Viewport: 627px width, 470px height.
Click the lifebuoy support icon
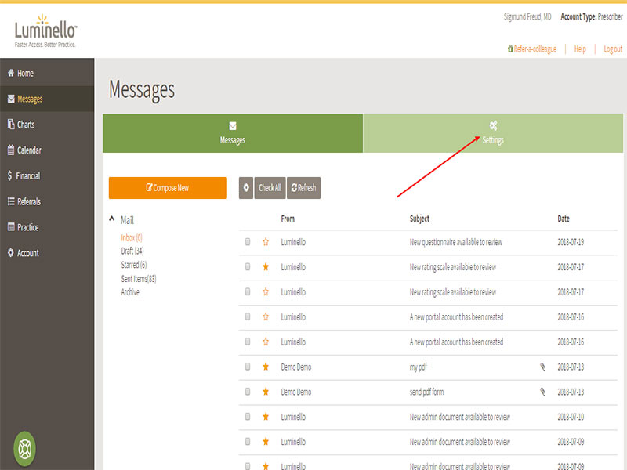tap(25, 448)
